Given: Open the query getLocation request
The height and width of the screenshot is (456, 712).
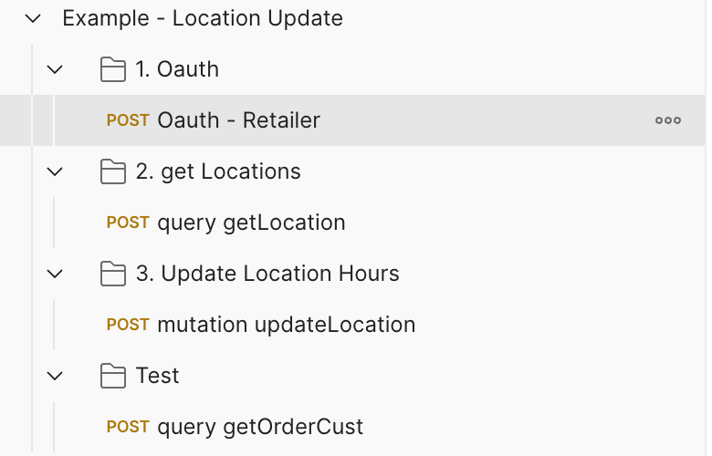Looking at the screenshot, I should point(251,223).
